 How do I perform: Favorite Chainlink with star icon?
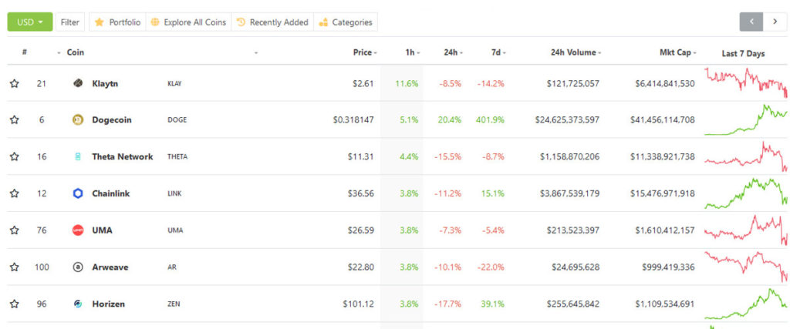click(x=14, y=193)
